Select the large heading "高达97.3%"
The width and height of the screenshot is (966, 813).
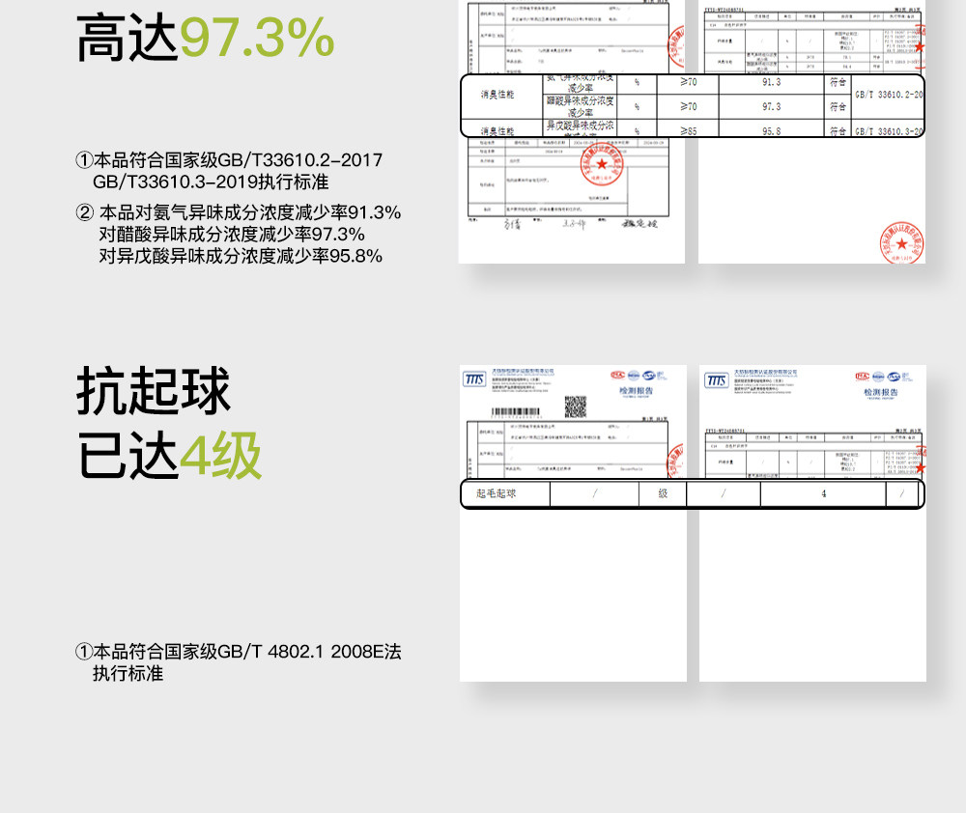click(x=205, y=39)
